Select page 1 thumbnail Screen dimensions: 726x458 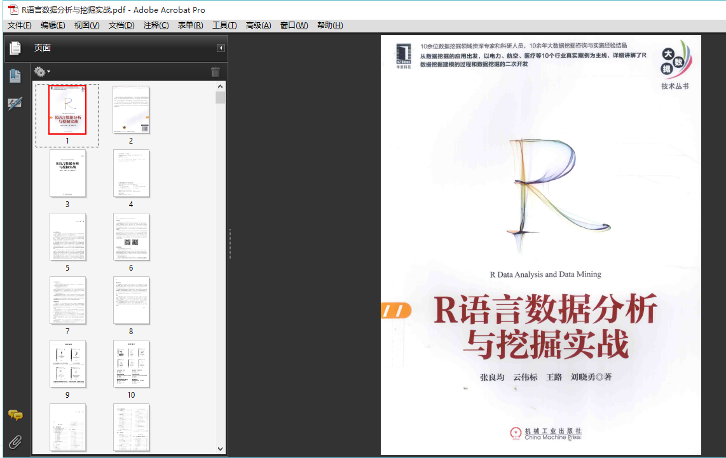click(x=67, y=110)
